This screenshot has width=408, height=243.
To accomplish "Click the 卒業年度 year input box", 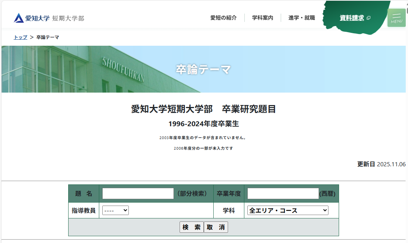I will 283,193.
